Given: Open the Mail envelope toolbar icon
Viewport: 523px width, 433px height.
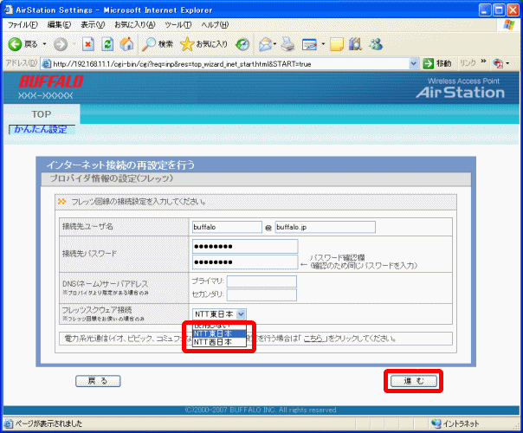Looking at the screenshot, I should tap(266, 44).
